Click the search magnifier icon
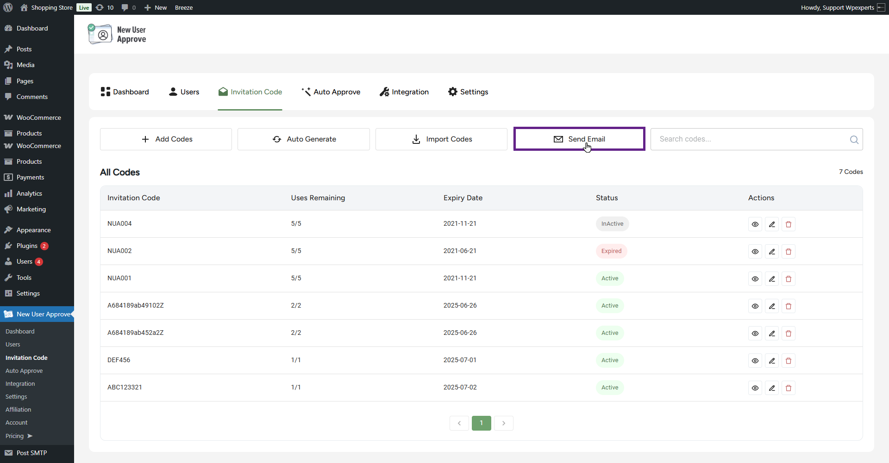This screenshot has height=463, width=889. 854,140
